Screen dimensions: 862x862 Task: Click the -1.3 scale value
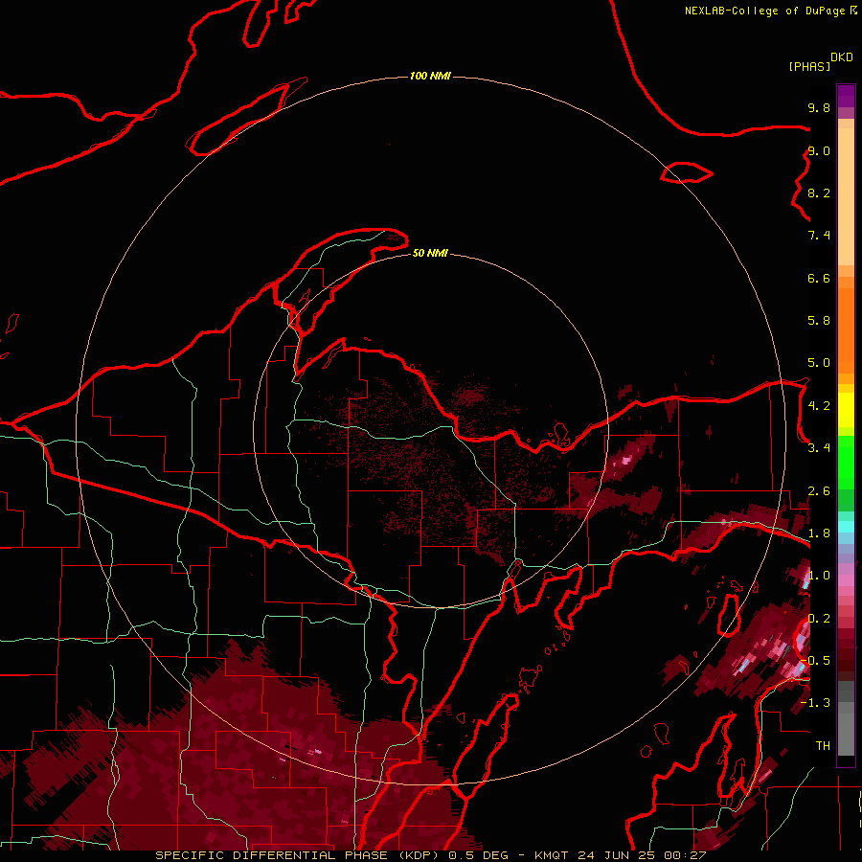point(815,703)
